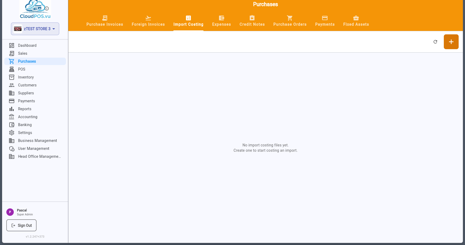465x245 pixels.
Task: Click the Purchase Invoices receipt icon
Action: (105, 18)
